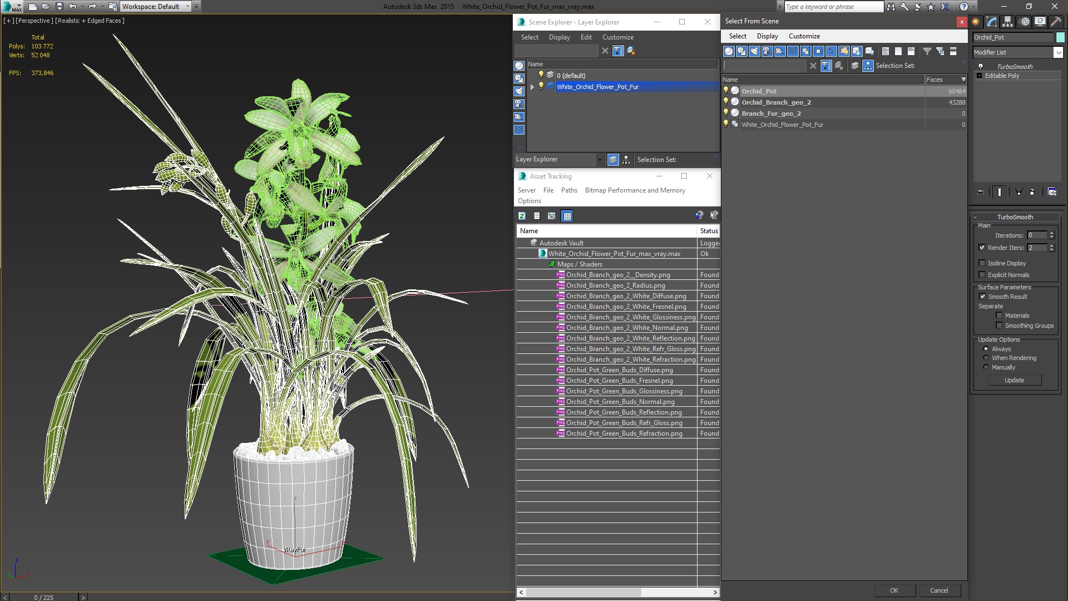
Task: Open the Display command panel tab
Action: (x=1040, y=22)
